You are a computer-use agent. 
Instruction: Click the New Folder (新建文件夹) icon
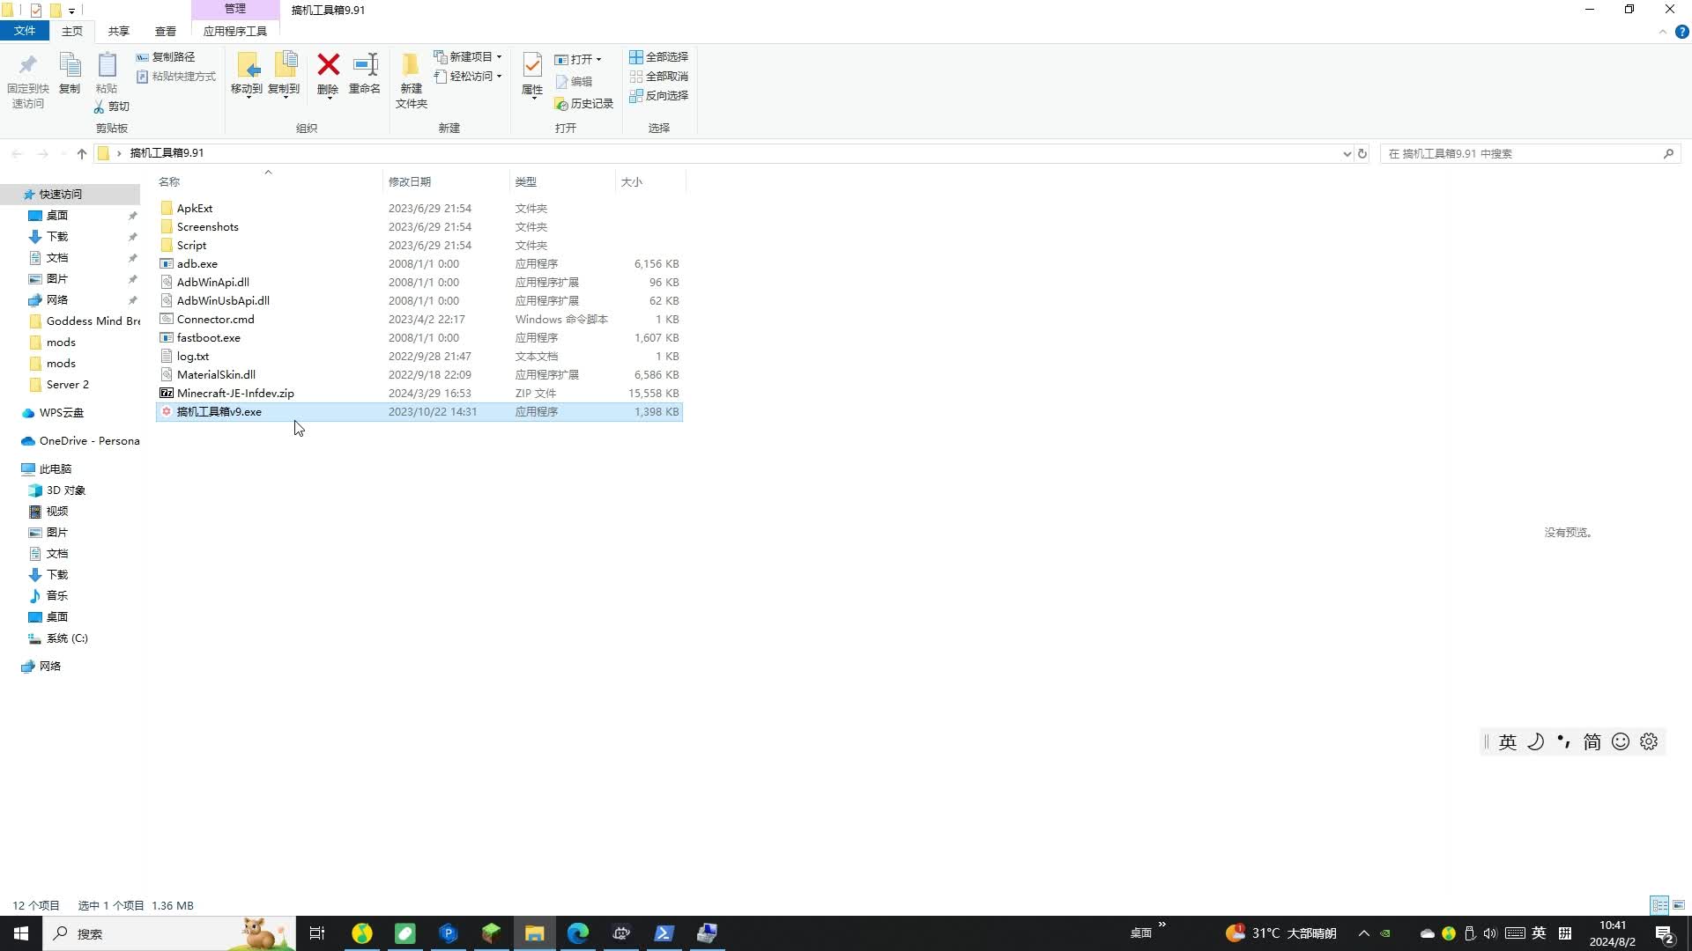411,68
